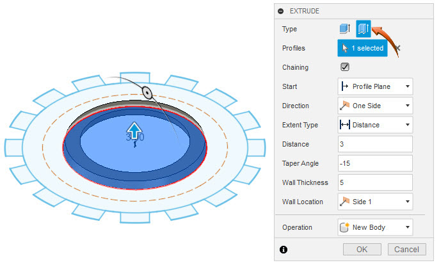Click the Wall Thickness input field
Viewport: 448px width, 265px height.
point(375,182)
